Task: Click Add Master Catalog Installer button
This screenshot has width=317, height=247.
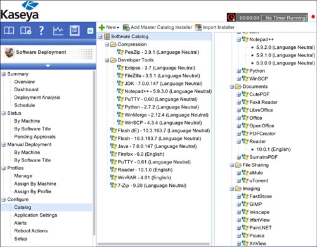Action: coord(158,27)
